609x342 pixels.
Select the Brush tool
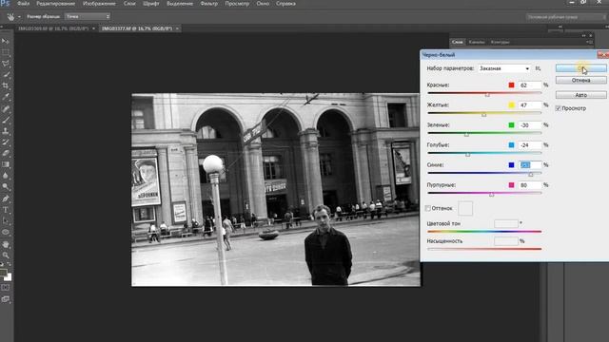6,120
